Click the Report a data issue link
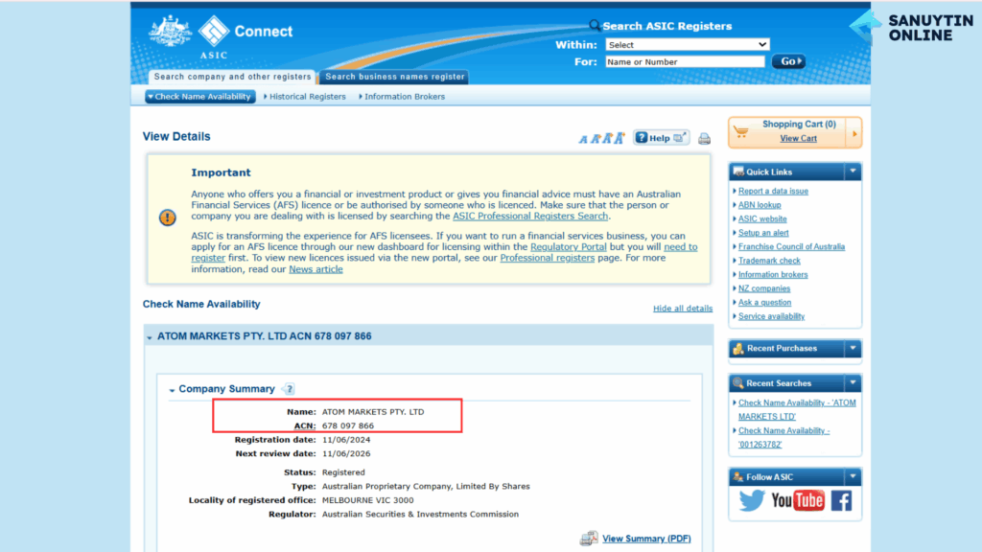The height and width of the screenshot is (552, 982). click(774, 191)
